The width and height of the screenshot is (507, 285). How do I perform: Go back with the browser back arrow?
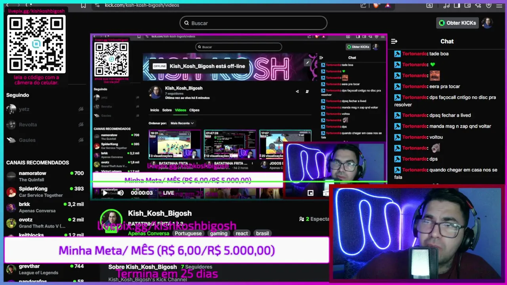pos(7,5)
